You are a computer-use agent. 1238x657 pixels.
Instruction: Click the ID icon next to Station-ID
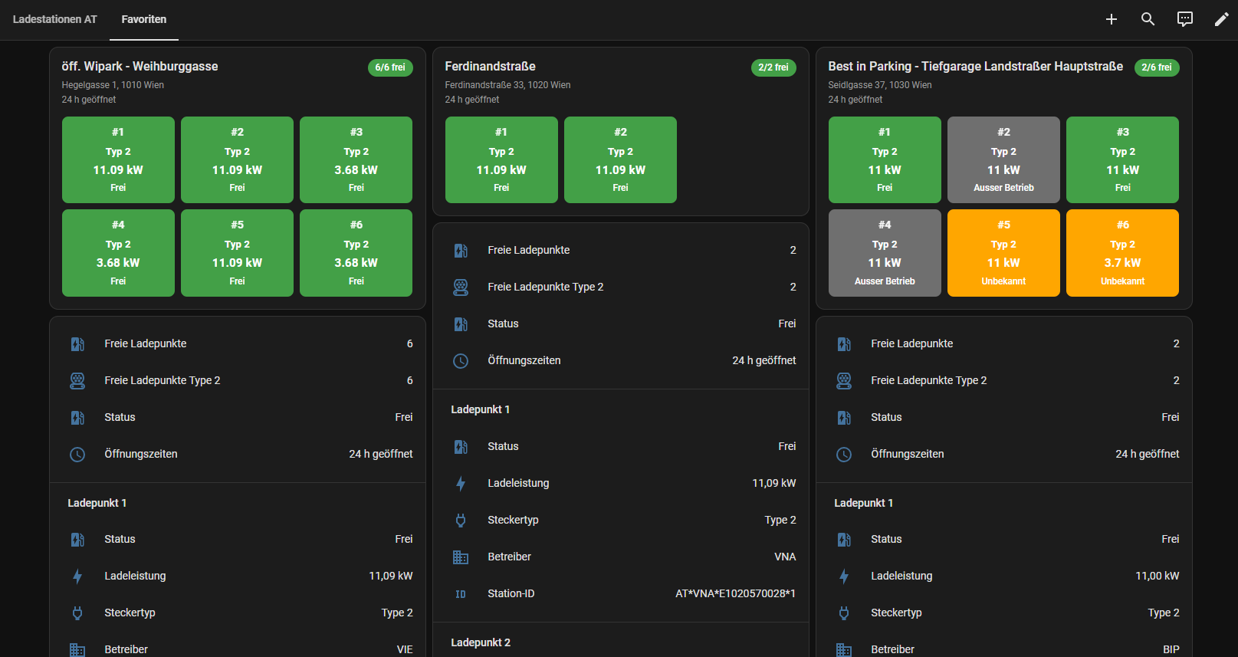(461, 594)
